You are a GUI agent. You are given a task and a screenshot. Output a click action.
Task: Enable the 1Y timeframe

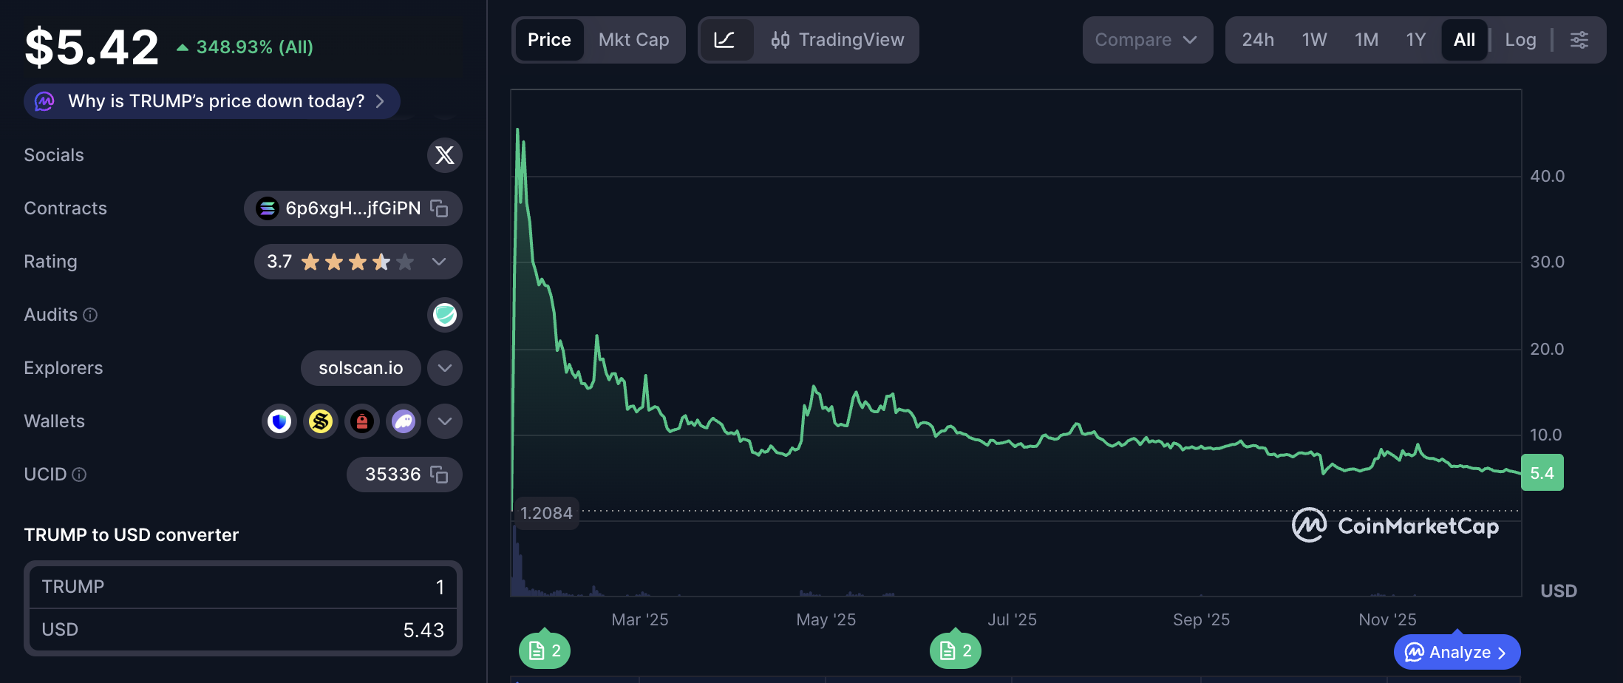point(1415,40)
